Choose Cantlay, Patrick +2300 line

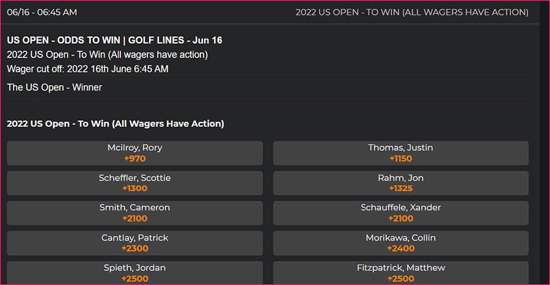[x=134, y=243]
